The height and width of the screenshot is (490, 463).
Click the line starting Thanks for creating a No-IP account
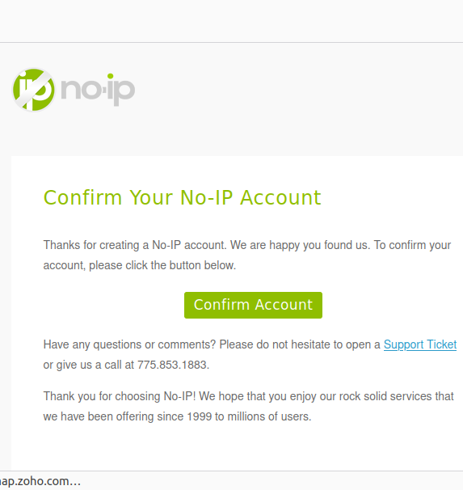pos(247,245)
